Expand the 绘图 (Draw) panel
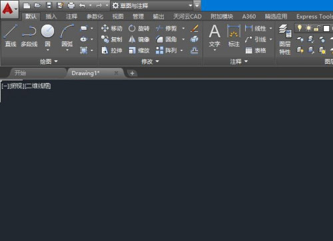 49,61
